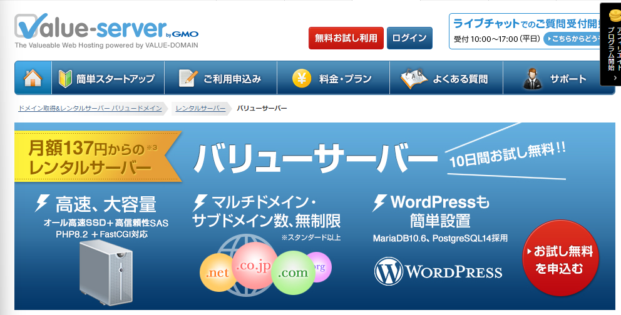
Task: Pick the orange .net domain bubble
Action: click(216, 272)
